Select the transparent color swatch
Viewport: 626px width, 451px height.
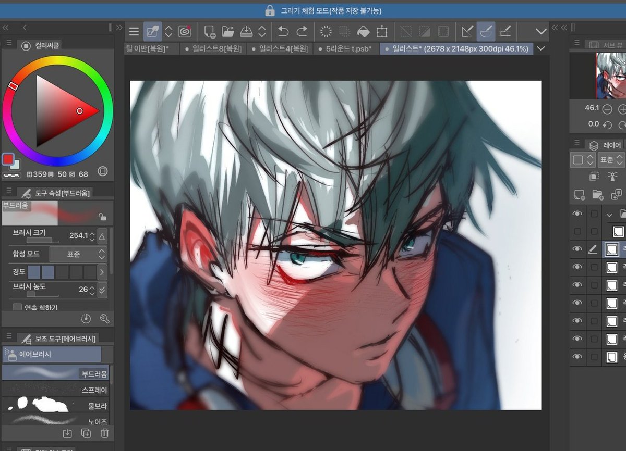point(11,176)
